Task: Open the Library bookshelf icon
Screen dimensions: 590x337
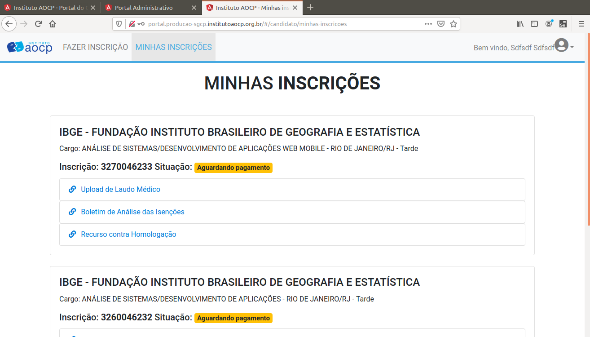Action: pos(520,24)
